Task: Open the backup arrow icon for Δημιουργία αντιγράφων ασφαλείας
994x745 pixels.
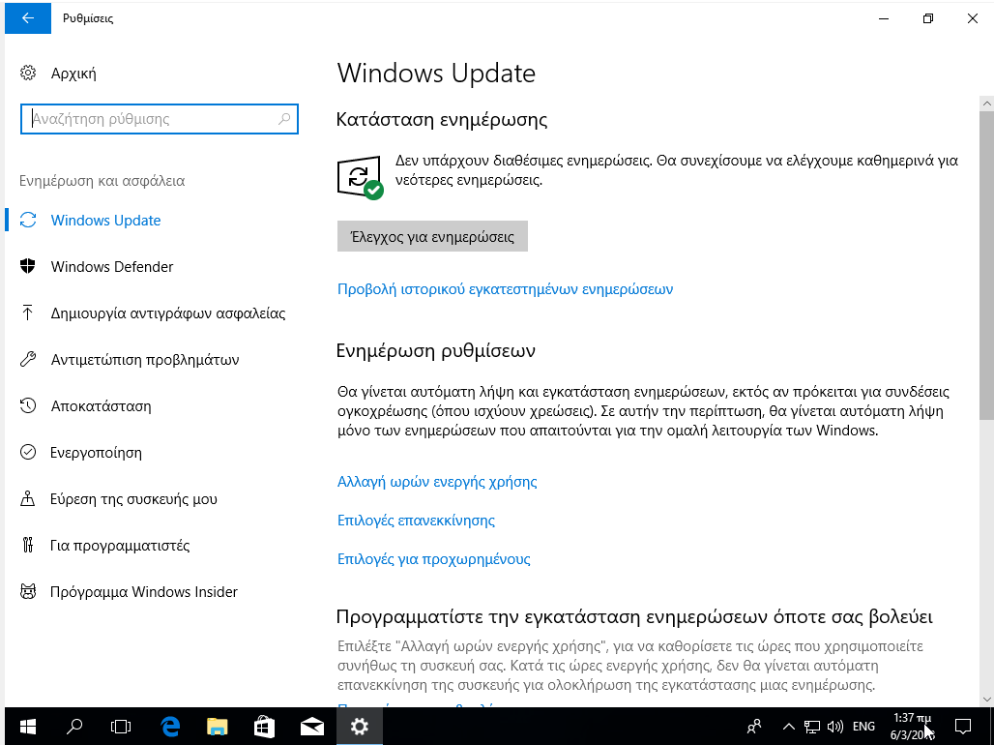Action: [x=28, y=313]
